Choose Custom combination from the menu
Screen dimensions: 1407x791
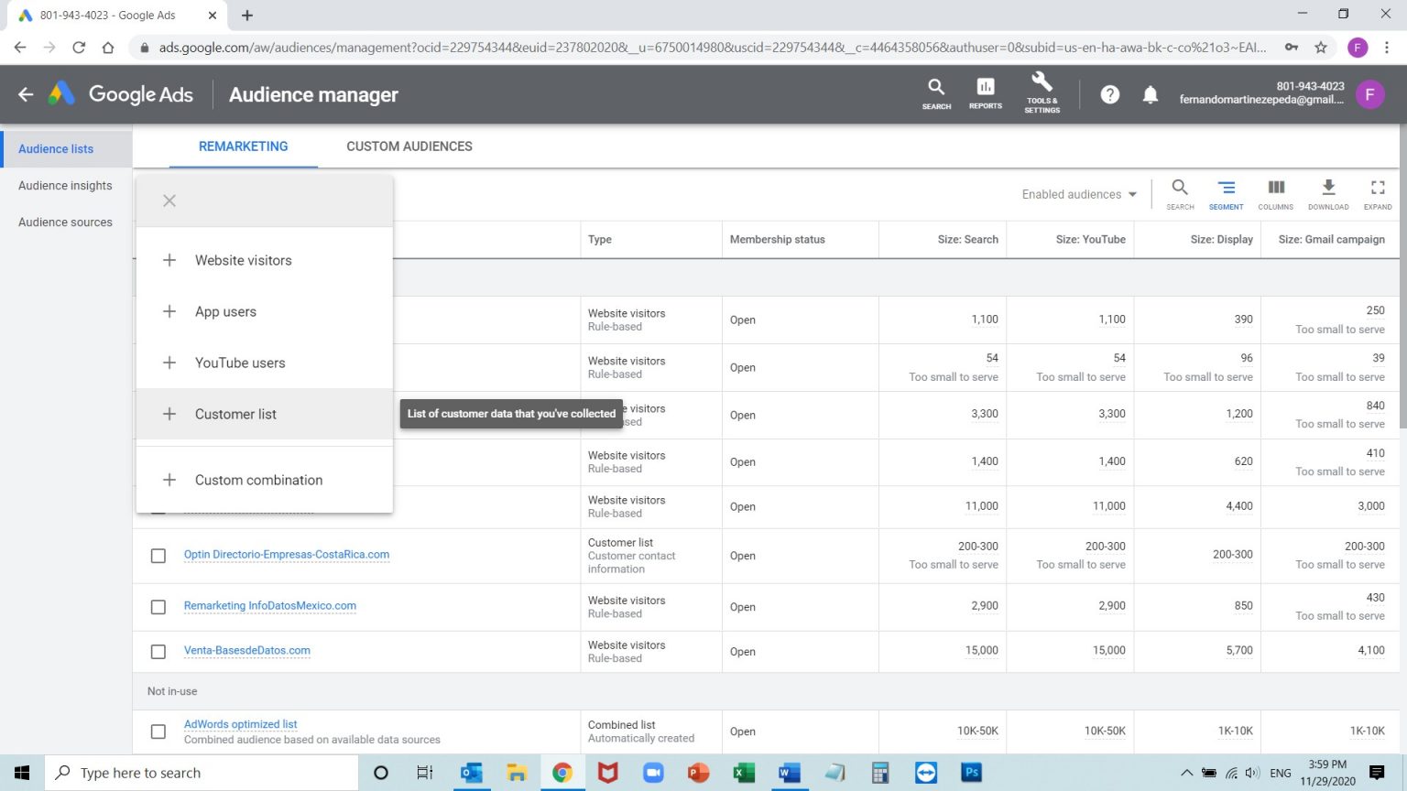[264, 480]
